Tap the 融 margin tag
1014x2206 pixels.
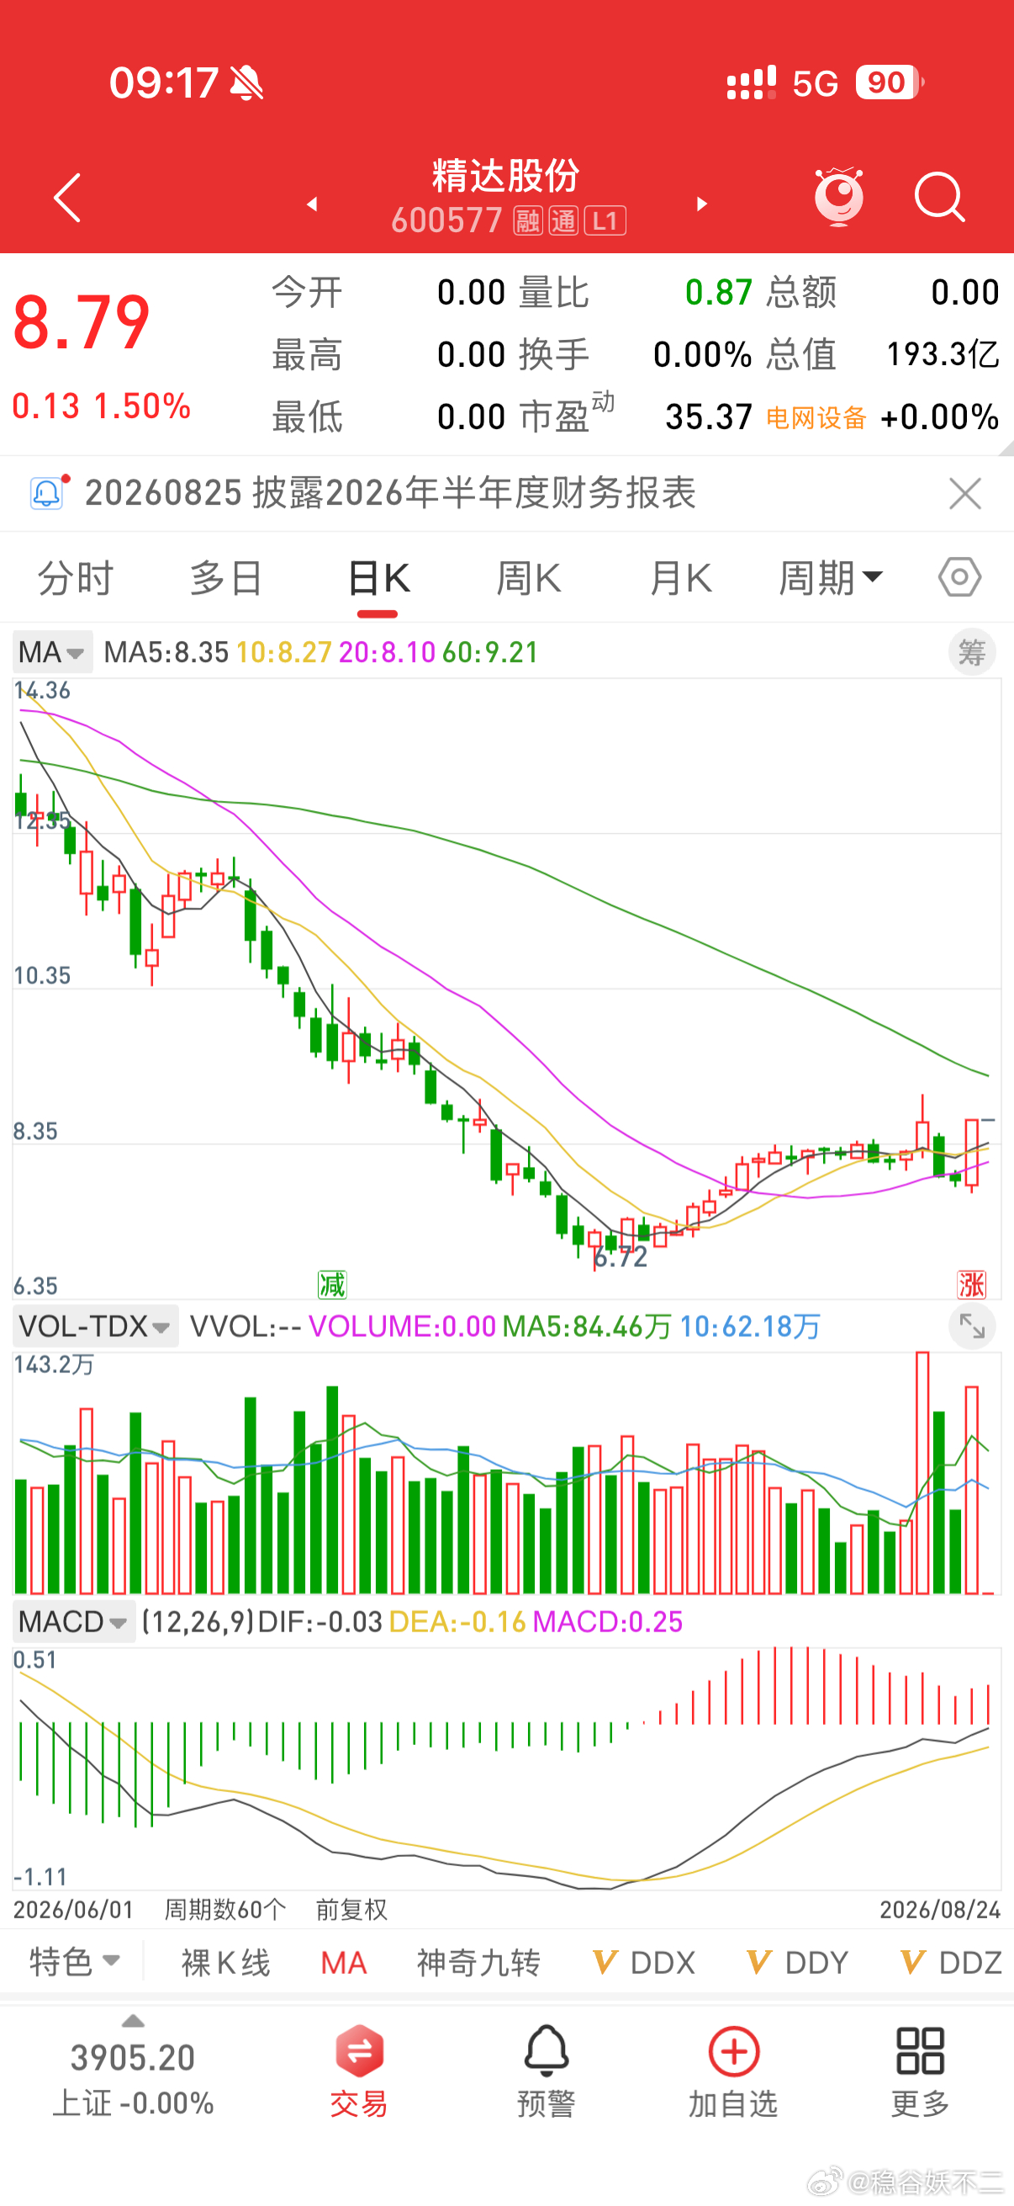527,221
